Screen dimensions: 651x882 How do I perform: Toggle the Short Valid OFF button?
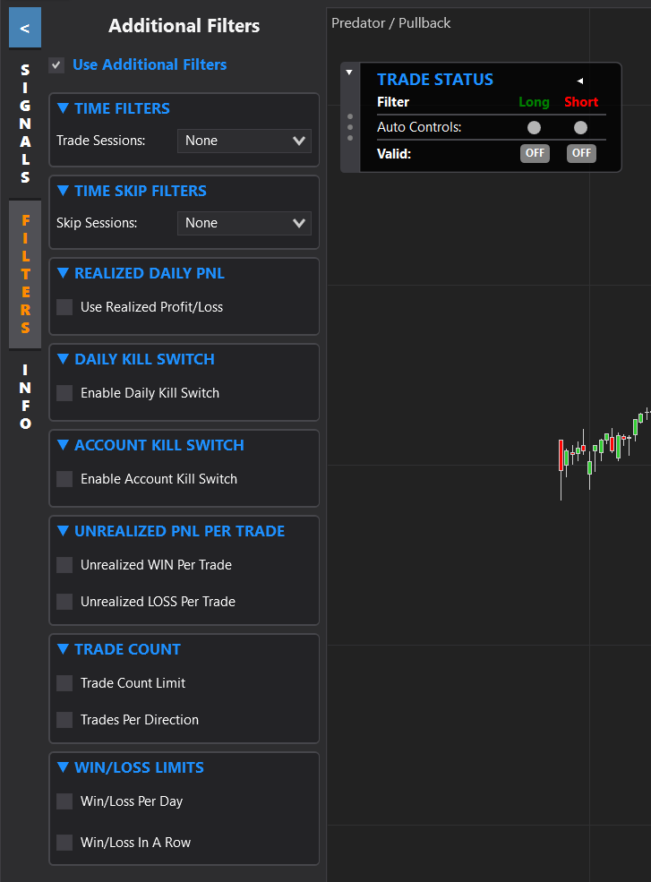pos(581,153)
